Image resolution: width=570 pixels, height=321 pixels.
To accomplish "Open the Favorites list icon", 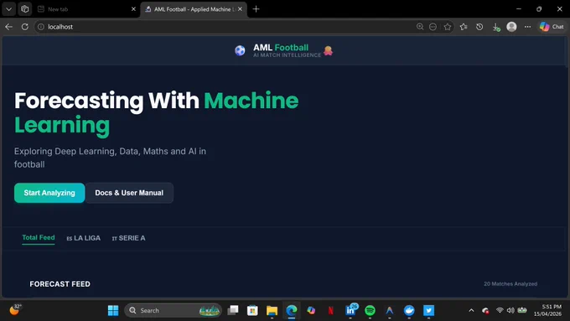I will (x=464, y=27).
